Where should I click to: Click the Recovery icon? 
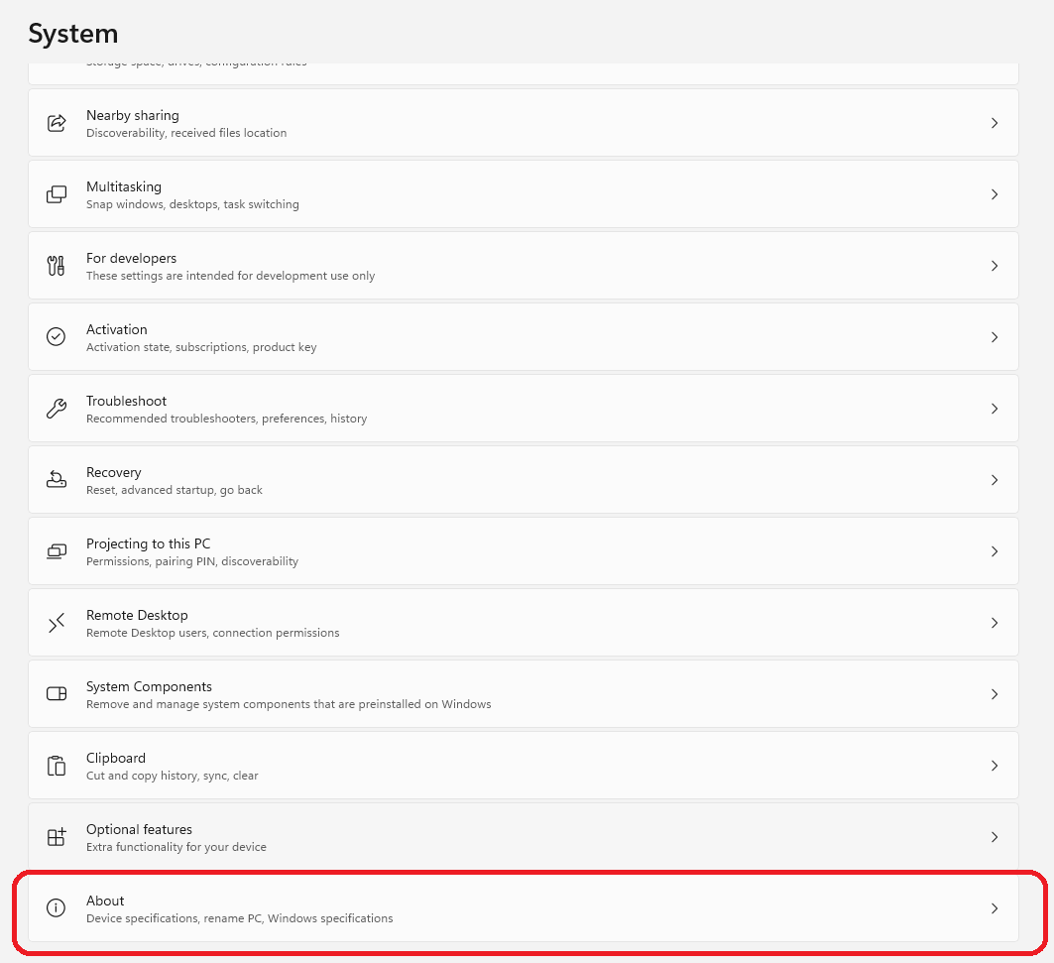[x=57, y=480]
